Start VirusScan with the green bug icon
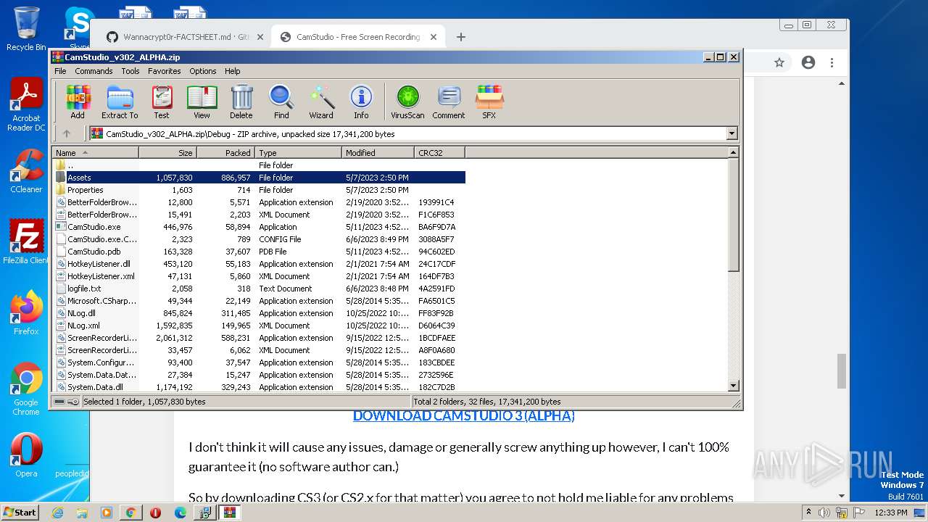The image size is (928, 522). tap(407, 101)
